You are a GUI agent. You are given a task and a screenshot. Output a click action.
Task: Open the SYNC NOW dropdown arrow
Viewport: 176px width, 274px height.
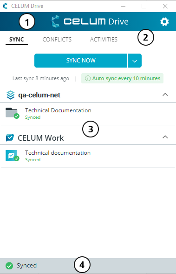pyautogui.click(x=135, y=61)
